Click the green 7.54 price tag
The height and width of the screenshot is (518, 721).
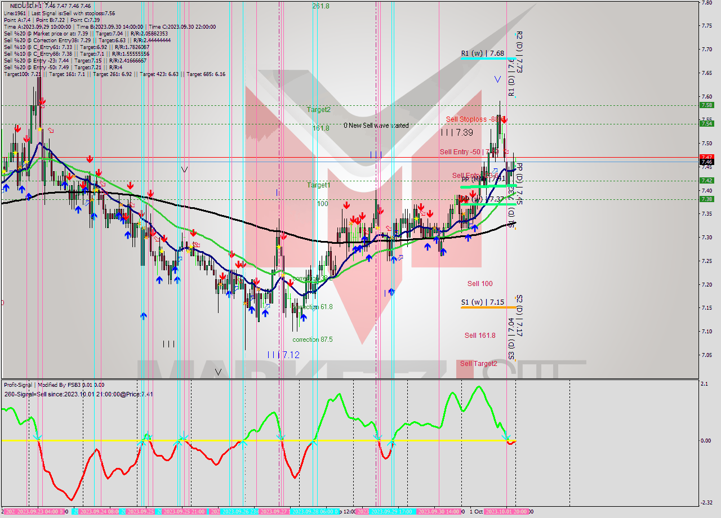coord(707,123)
